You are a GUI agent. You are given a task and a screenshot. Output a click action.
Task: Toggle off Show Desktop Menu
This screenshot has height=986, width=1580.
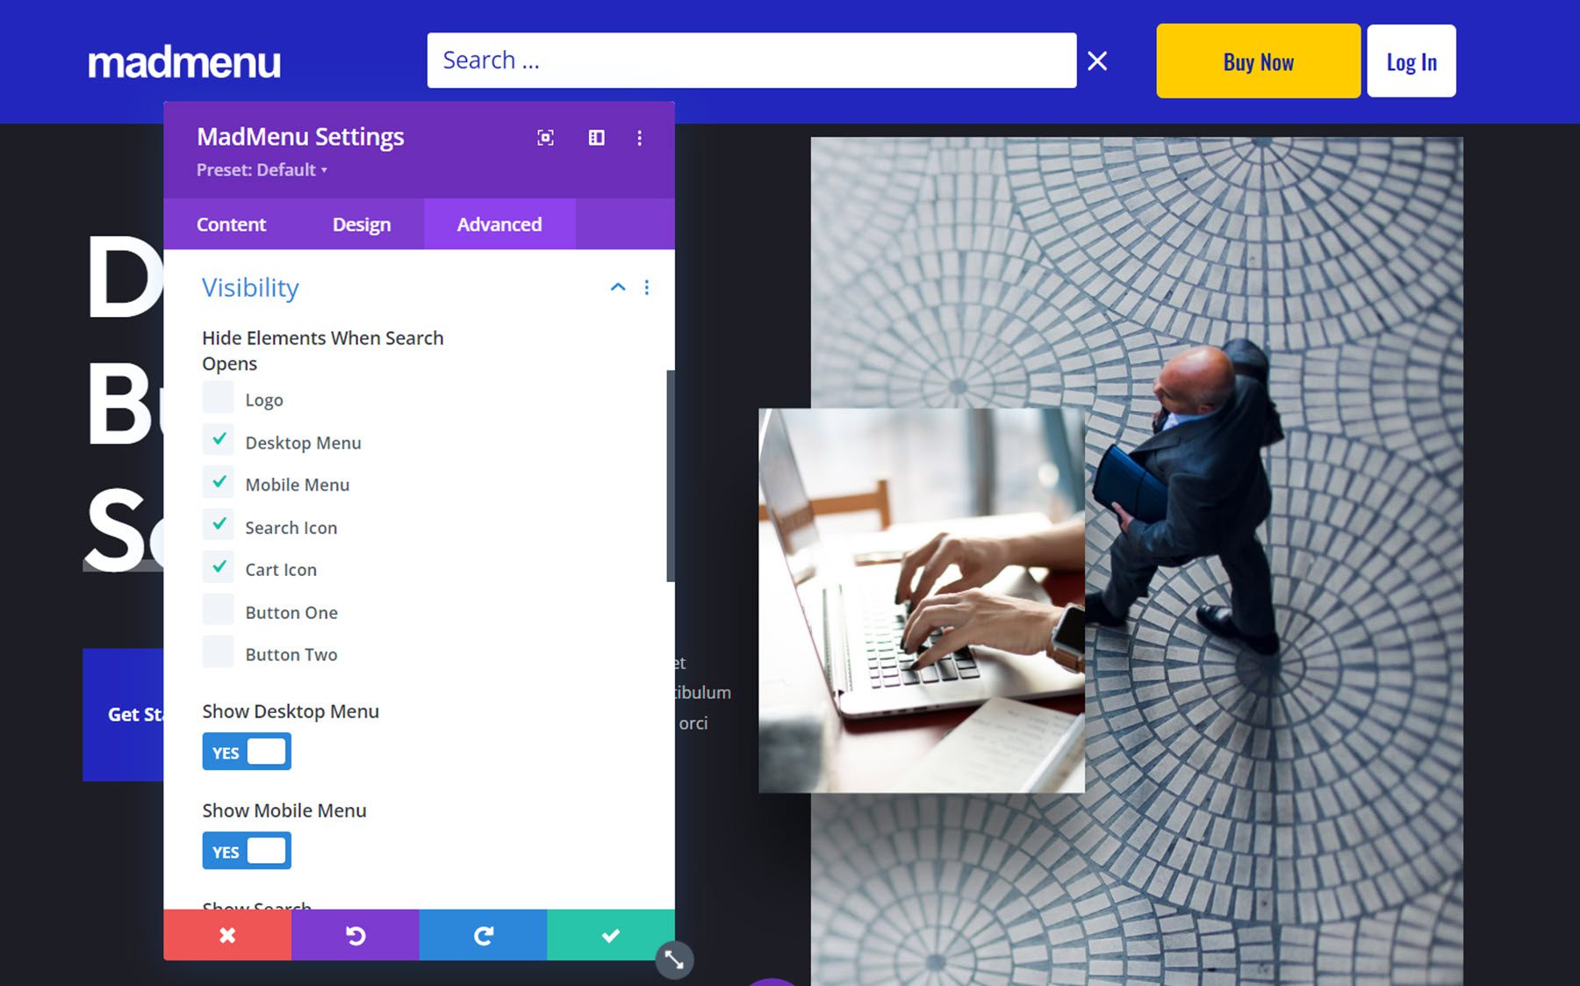(247, 751)
